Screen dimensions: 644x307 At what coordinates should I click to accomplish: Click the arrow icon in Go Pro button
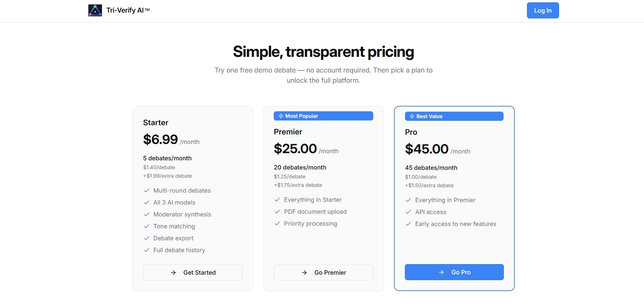(x=441, y=272)
